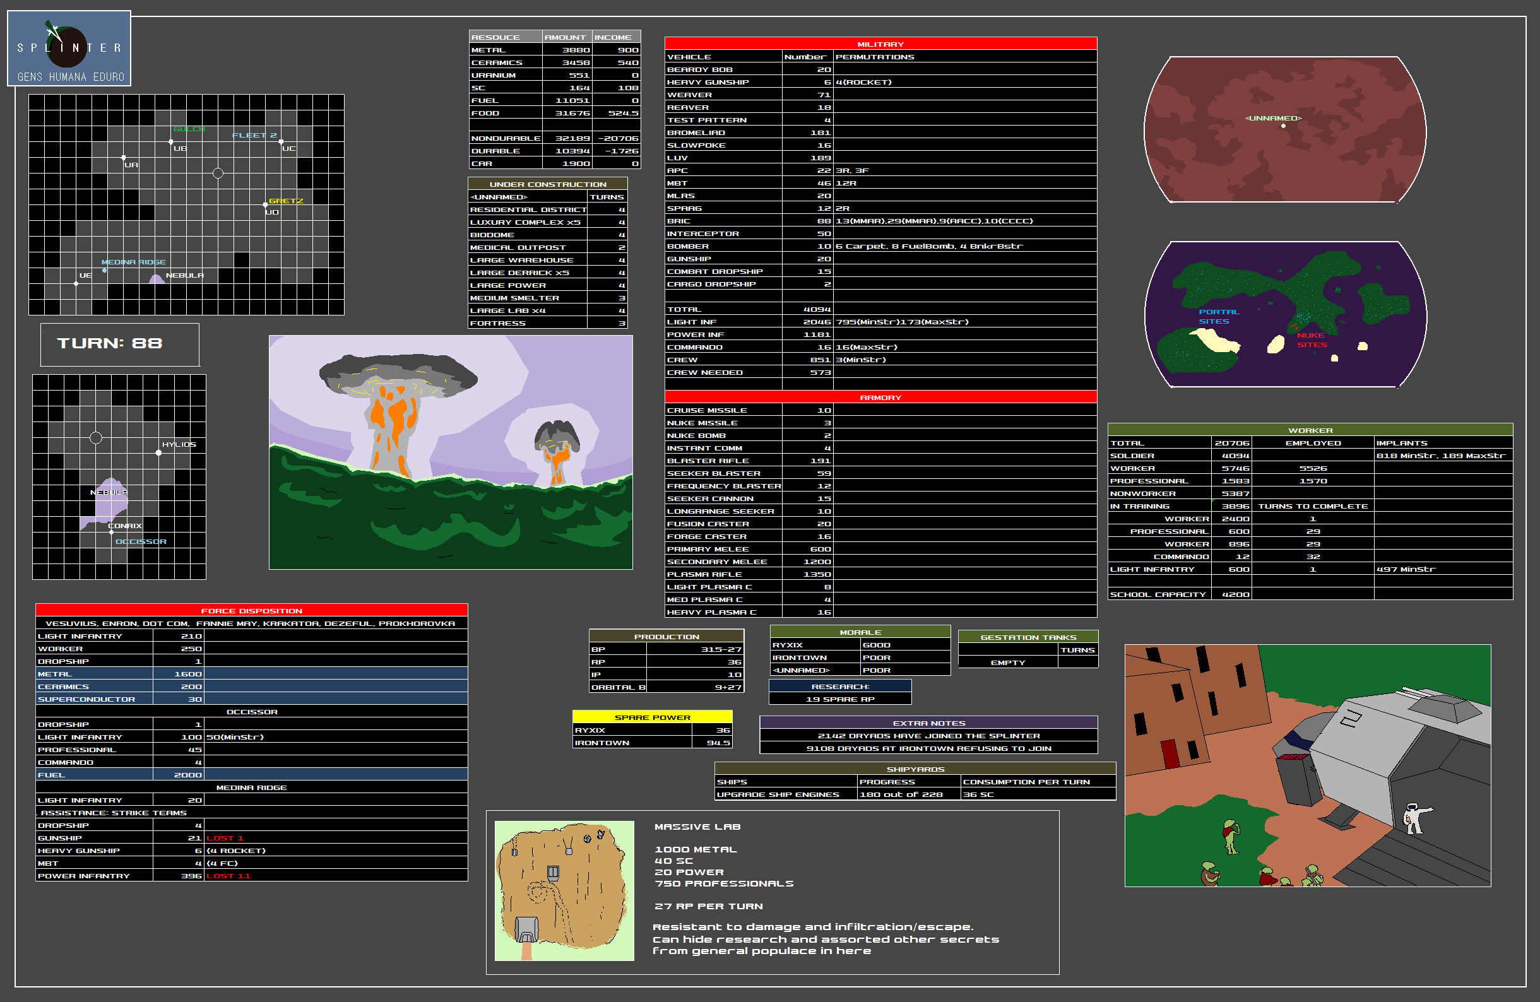The height and width of the screenshot is (1002, 1540).
Task: Open the mushroom cloud explosion illustration
Action: [x=451, y=452]
